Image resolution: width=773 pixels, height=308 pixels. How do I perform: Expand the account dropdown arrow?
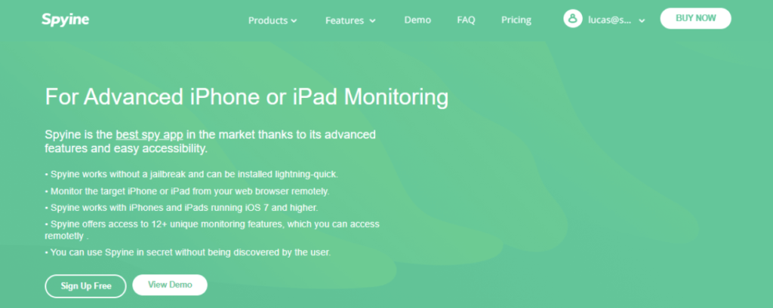tap(642, 20)
